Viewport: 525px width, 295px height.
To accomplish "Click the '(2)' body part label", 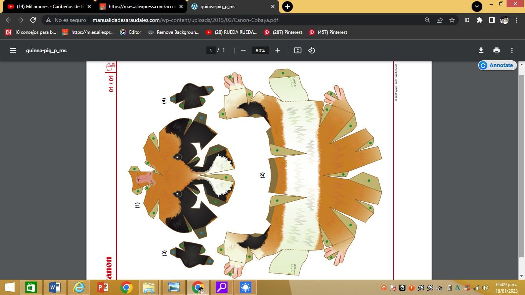I will pos(262,175).
